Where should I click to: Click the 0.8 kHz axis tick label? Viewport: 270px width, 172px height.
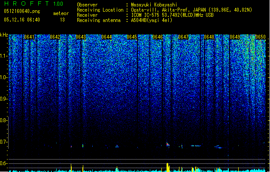click(x=3, y=120)
